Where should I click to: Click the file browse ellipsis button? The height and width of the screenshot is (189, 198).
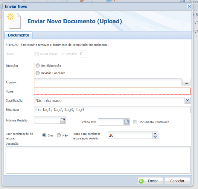pyautogui.click(x=187, y=82)
